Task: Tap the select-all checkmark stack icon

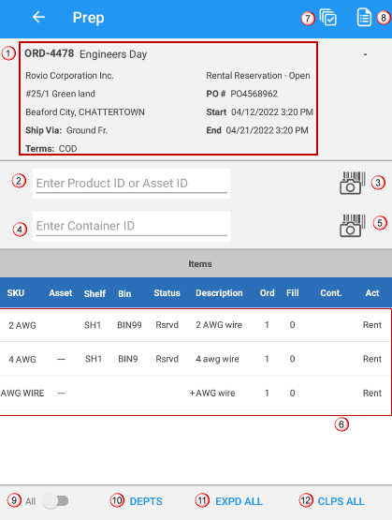Action: (x=327, y=17)
